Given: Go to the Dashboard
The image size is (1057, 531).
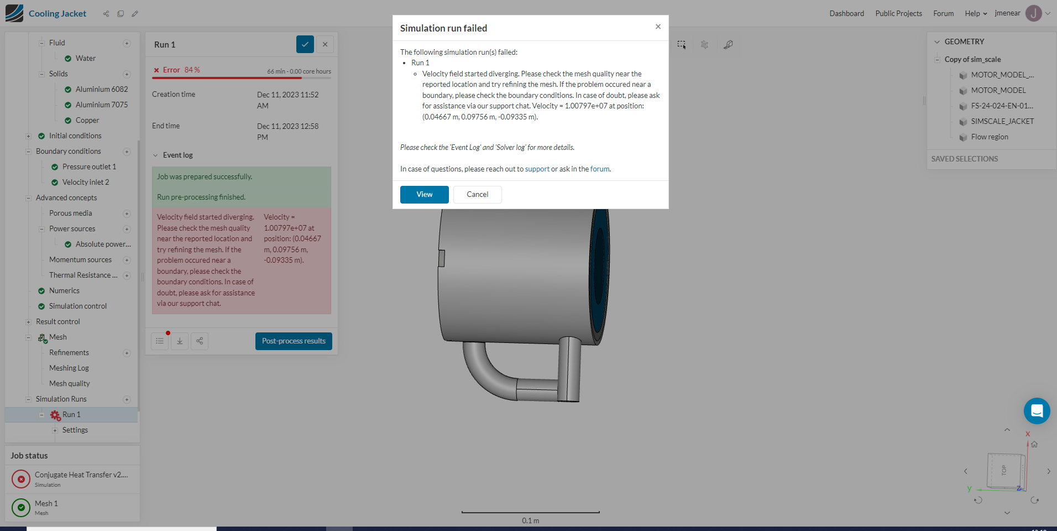Looking at the screenshot, I should pos(846,13).
